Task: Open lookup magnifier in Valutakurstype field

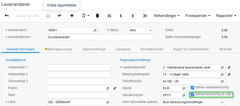Action: [x=184, y=95]
